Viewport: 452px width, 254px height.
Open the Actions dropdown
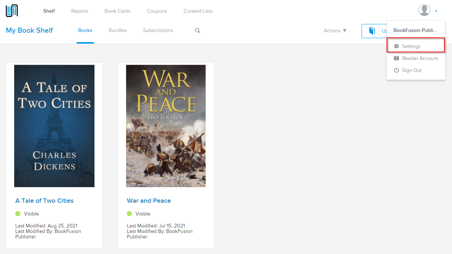[x=335, y=31]
